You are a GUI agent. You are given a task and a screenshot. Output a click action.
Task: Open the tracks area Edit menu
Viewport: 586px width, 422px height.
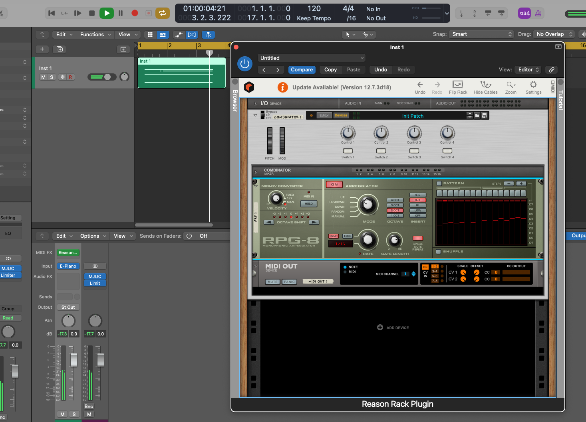tap(64, 35)
